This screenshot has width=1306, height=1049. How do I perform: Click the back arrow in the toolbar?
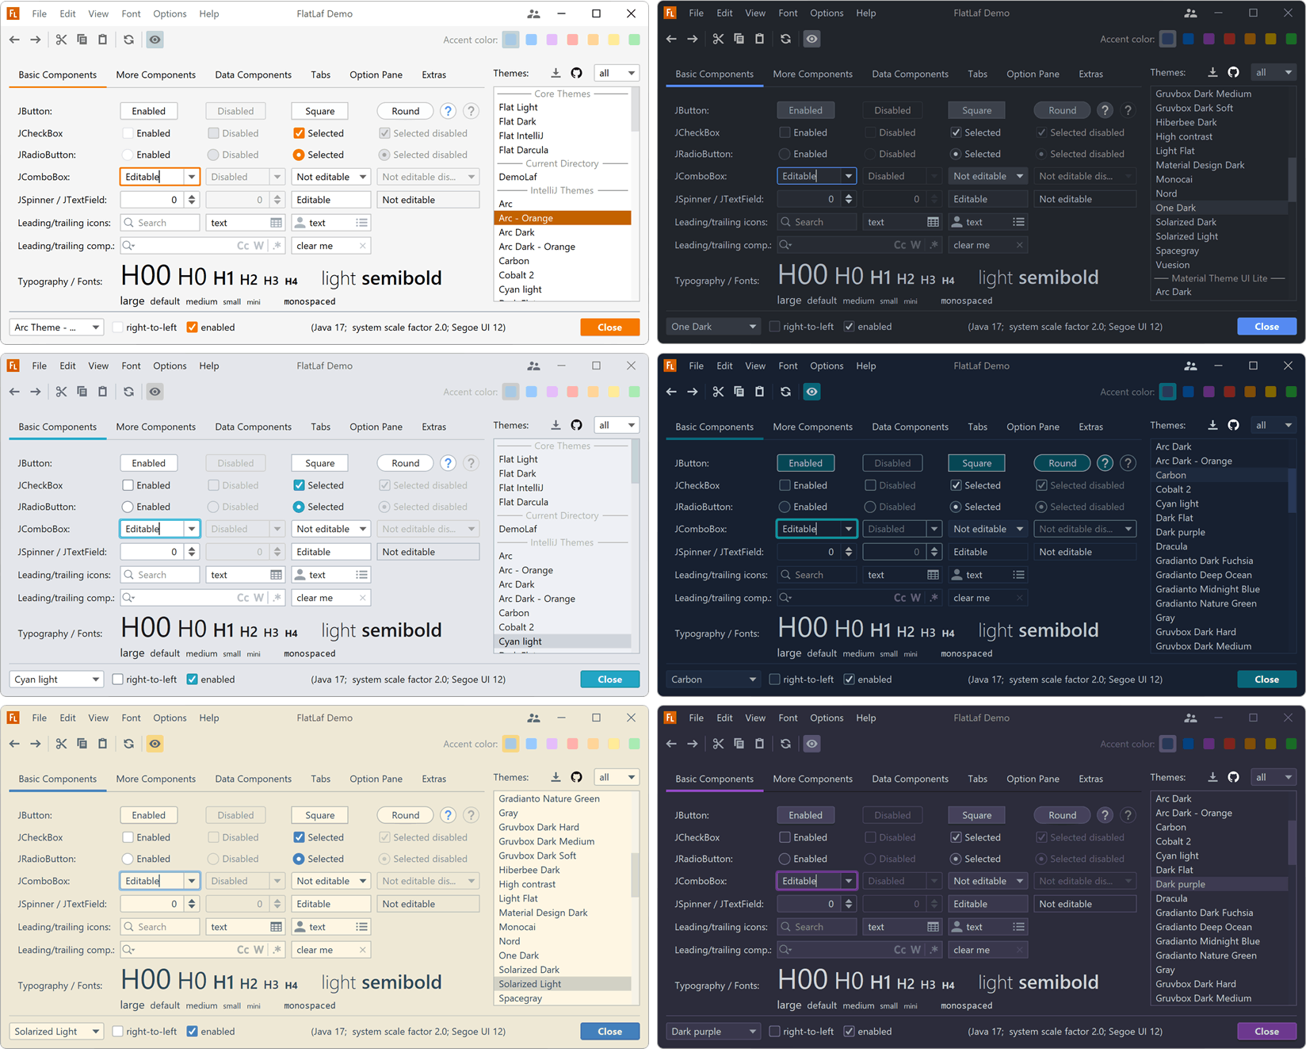tap(13, 39)
